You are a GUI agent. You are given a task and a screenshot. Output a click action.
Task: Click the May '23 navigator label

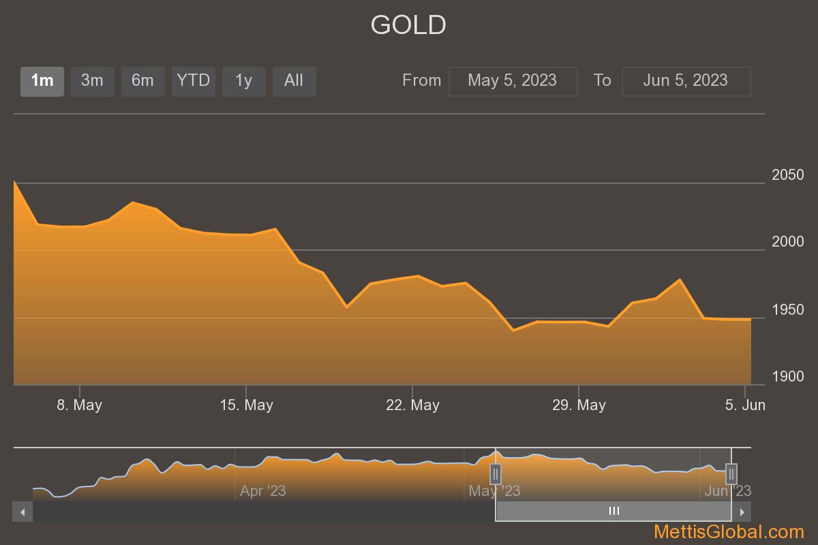pos(495,490)
